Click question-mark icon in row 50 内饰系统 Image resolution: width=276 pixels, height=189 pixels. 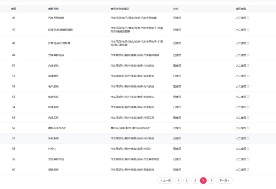(x=248, y=66)
